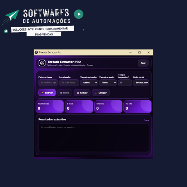Click the paper airplane logo
This screenshot has width=187, height=187.
click(12, 16)
